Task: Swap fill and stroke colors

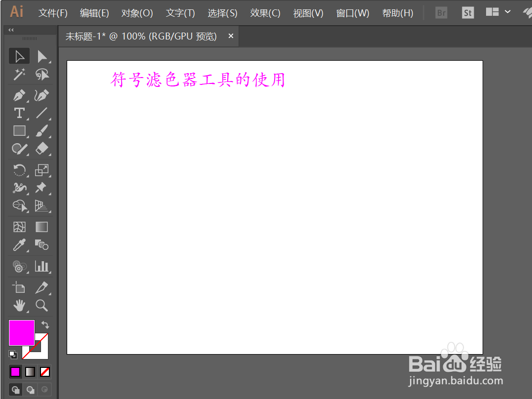Action: pyautogui.click(x=45, y=325)
